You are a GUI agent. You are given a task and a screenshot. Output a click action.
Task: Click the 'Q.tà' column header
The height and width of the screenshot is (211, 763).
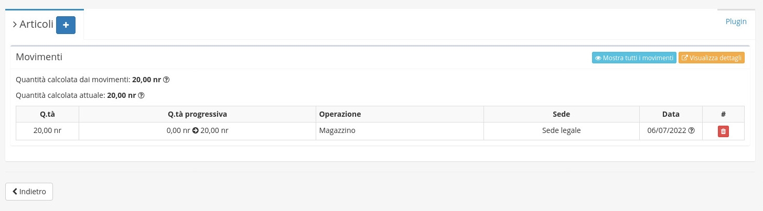point(47,114)
